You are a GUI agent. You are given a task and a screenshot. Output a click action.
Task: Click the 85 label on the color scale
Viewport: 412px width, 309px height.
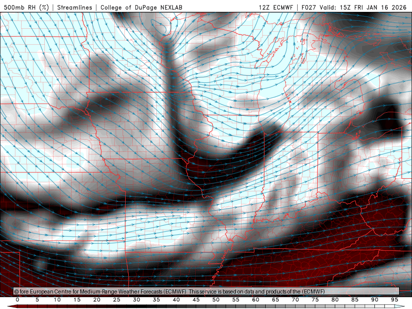tap(355, 300)
